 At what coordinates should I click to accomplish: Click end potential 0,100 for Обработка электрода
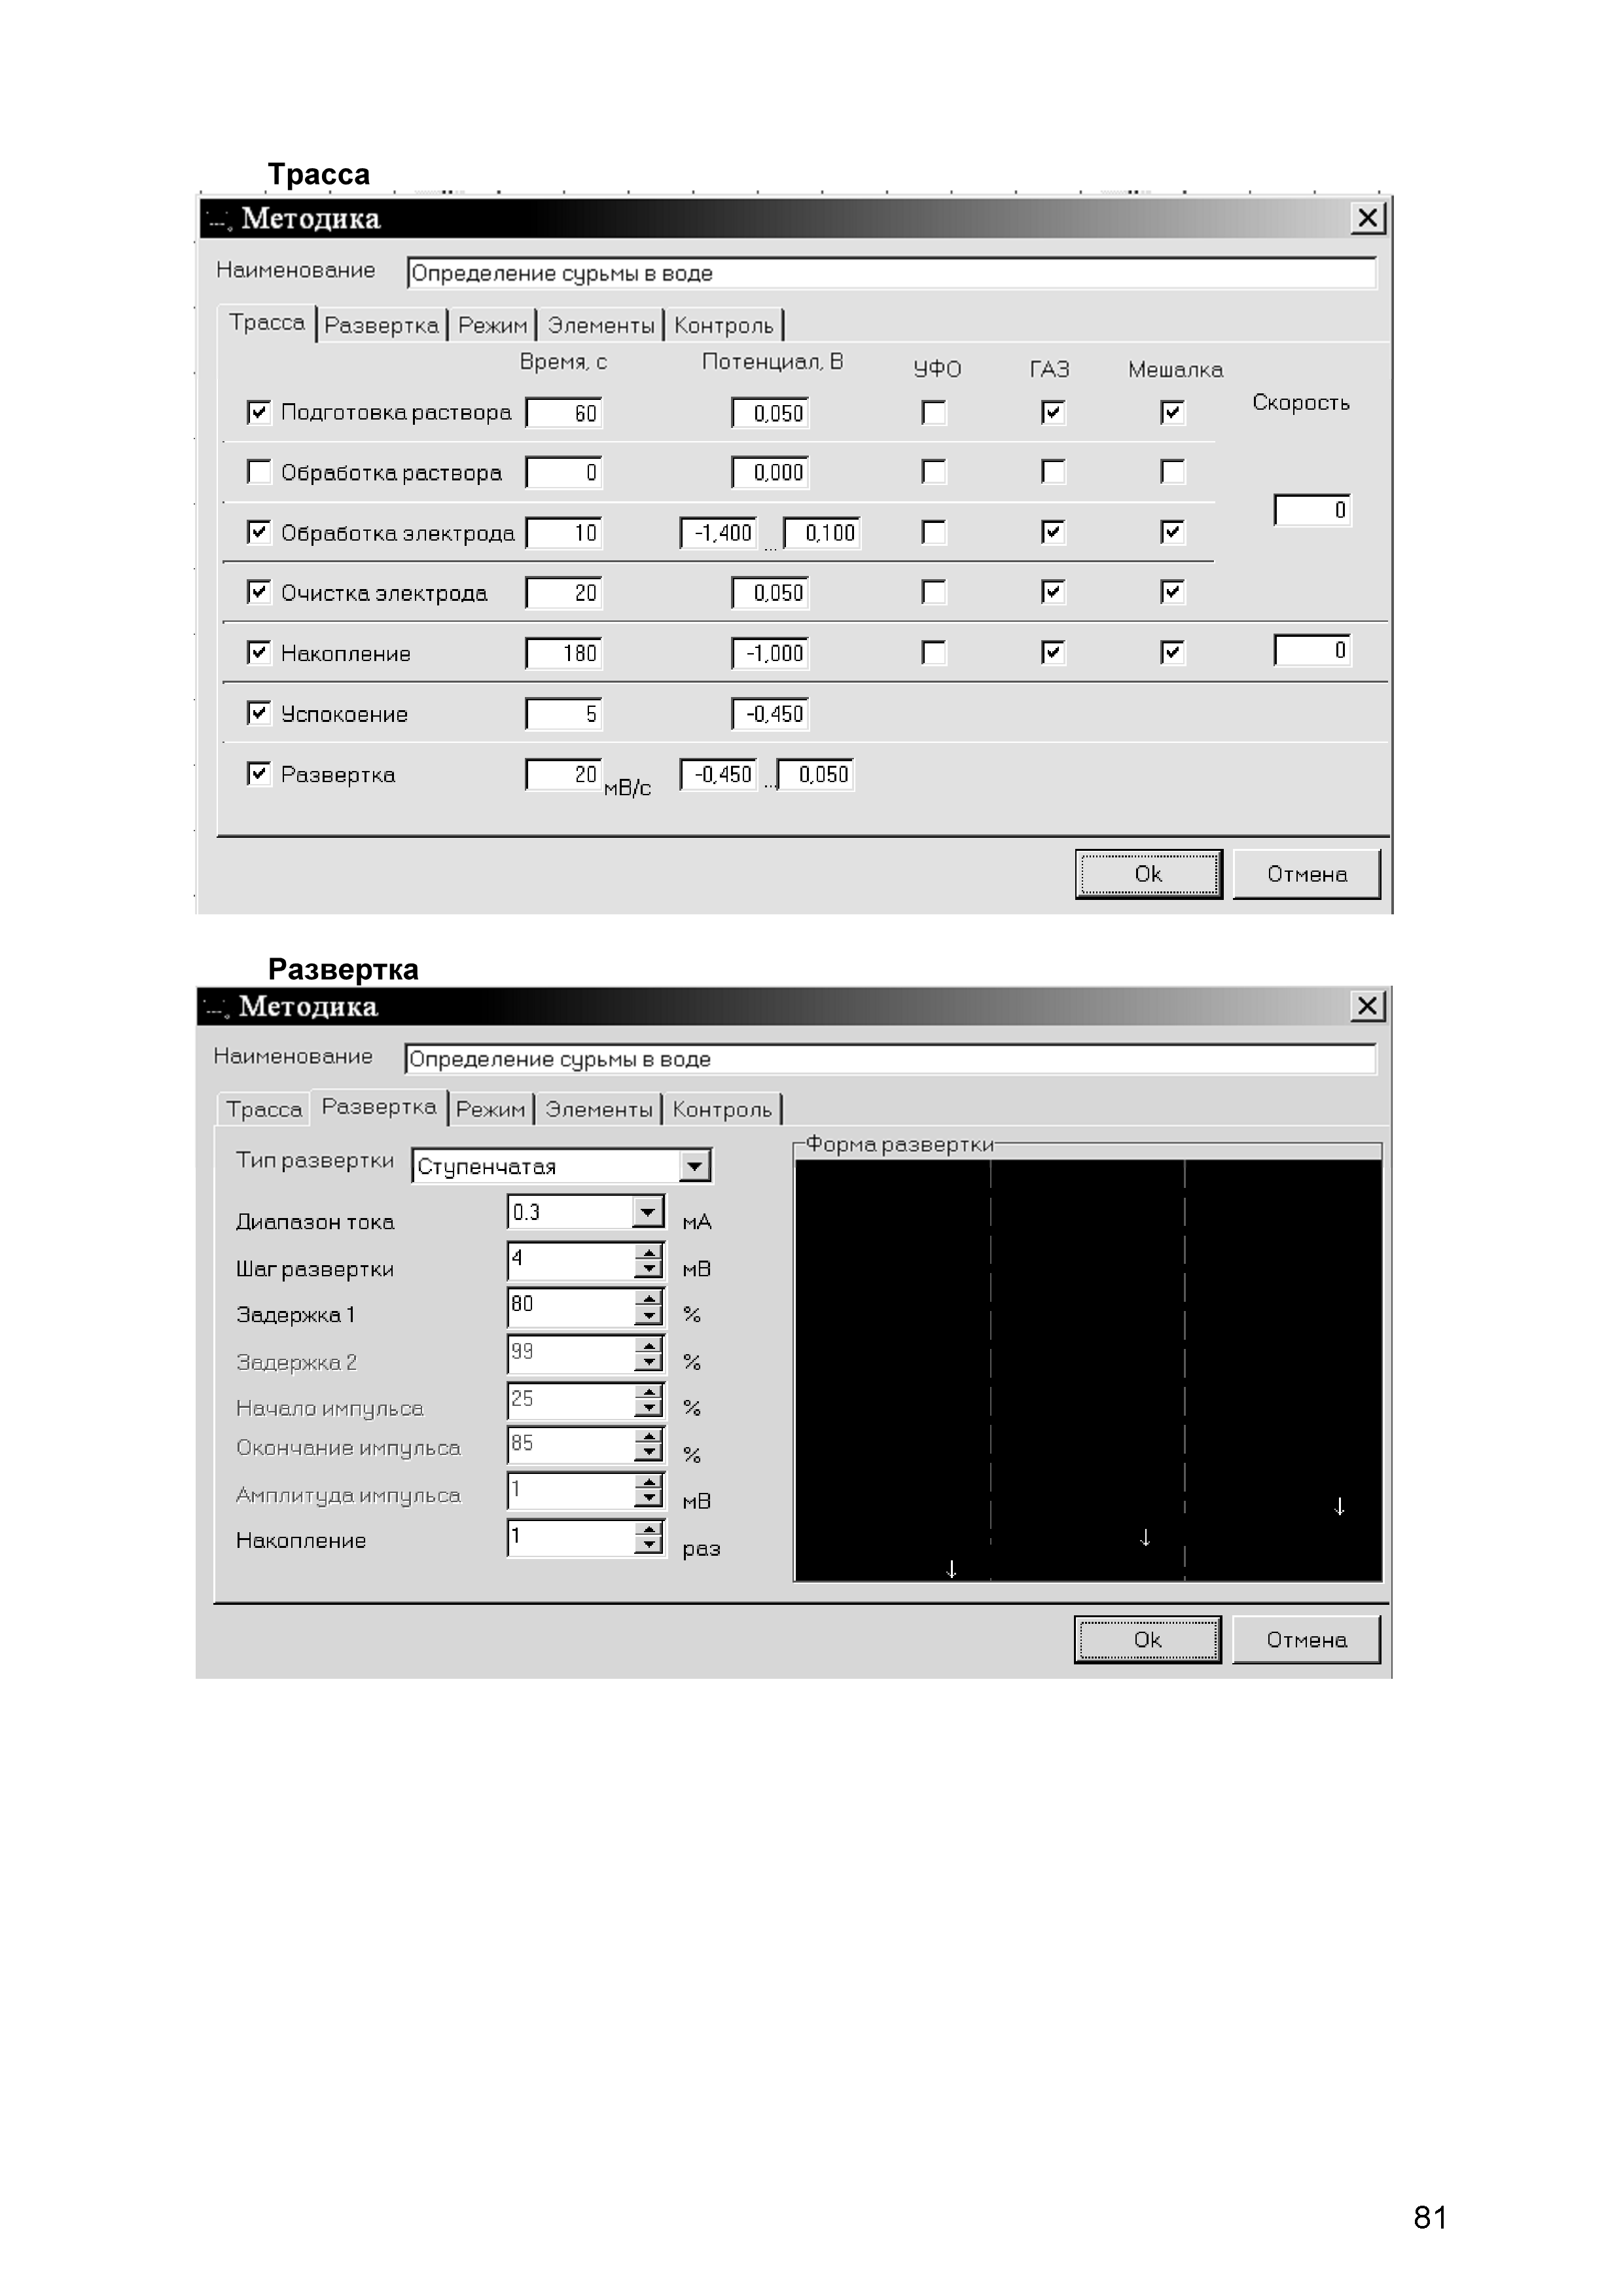click(x=821, y=533)
